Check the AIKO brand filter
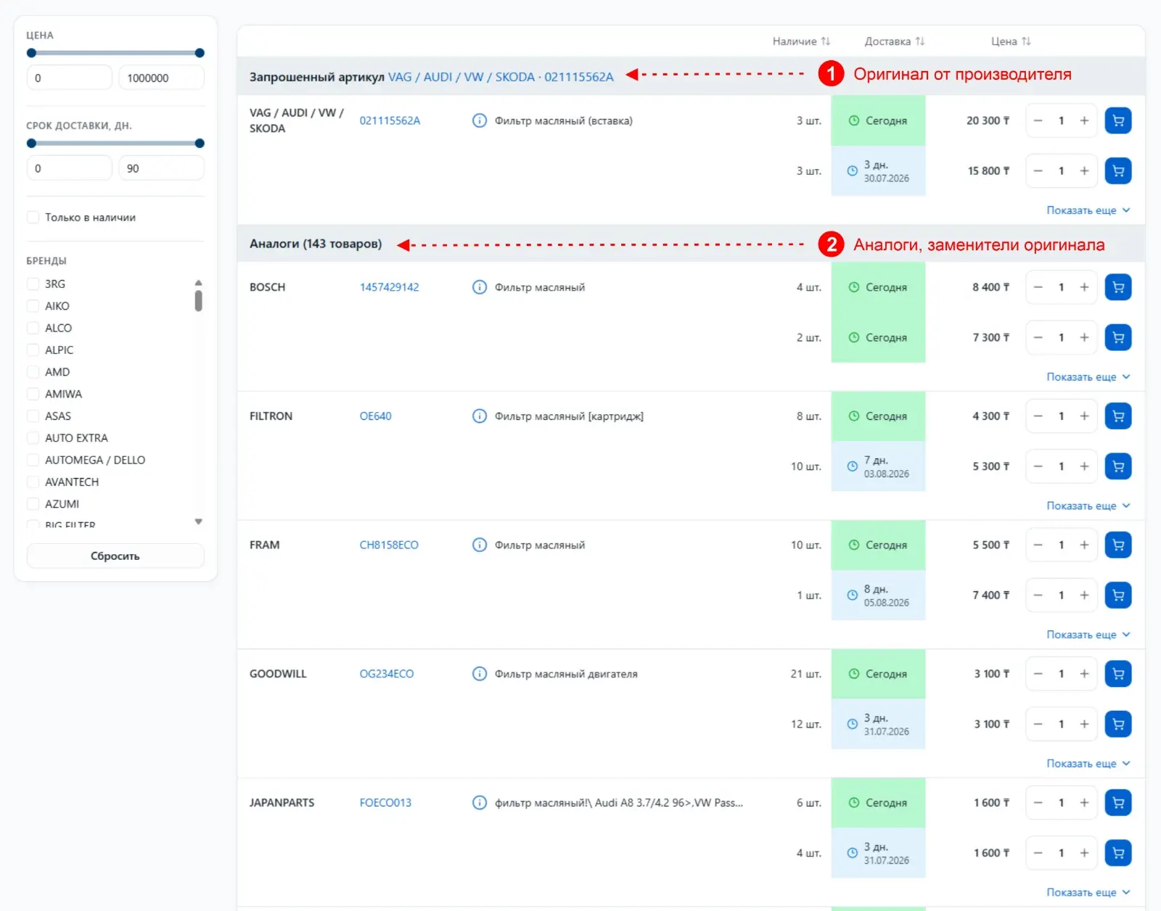Viewport: 1161px width, 911px height. pos(33,306)
